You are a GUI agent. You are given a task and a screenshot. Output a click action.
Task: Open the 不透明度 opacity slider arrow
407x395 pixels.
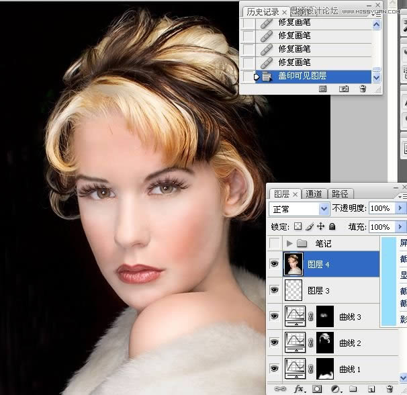point(401,209)
